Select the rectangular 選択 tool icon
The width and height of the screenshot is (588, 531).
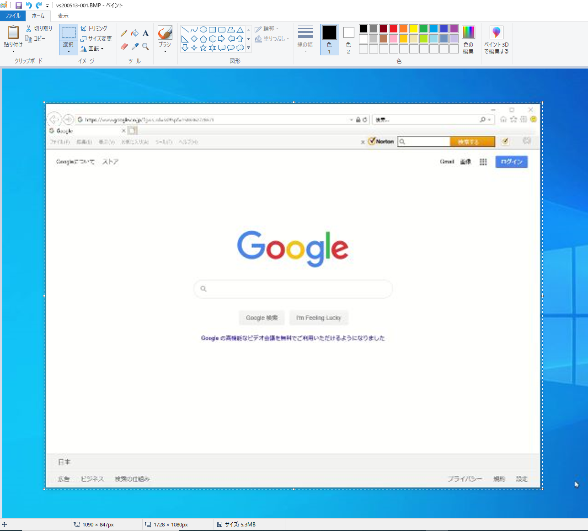(x=69, y=32)
